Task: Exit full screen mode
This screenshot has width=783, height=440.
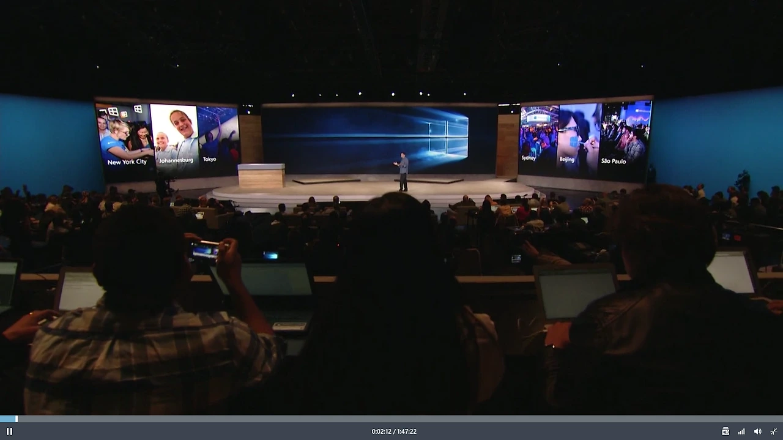Action: [774, 431]
